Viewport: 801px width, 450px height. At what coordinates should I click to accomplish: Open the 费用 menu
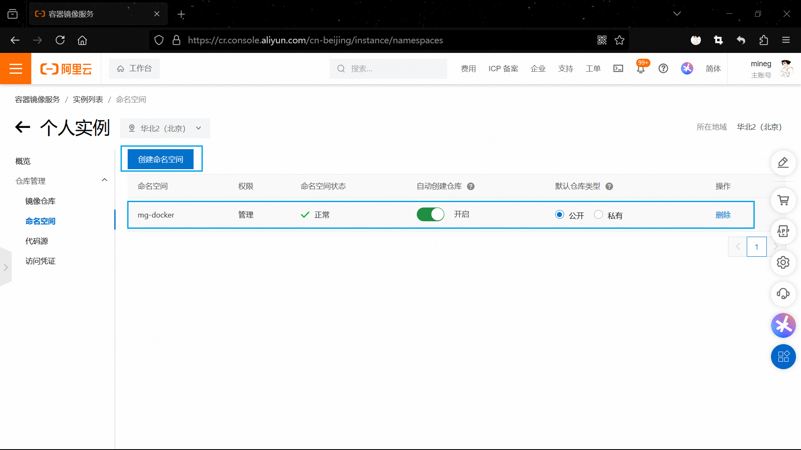(468, 69)
